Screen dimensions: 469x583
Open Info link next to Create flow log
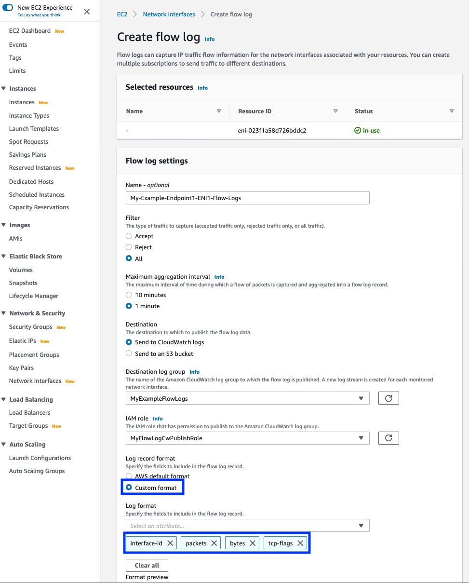(210, 39)
